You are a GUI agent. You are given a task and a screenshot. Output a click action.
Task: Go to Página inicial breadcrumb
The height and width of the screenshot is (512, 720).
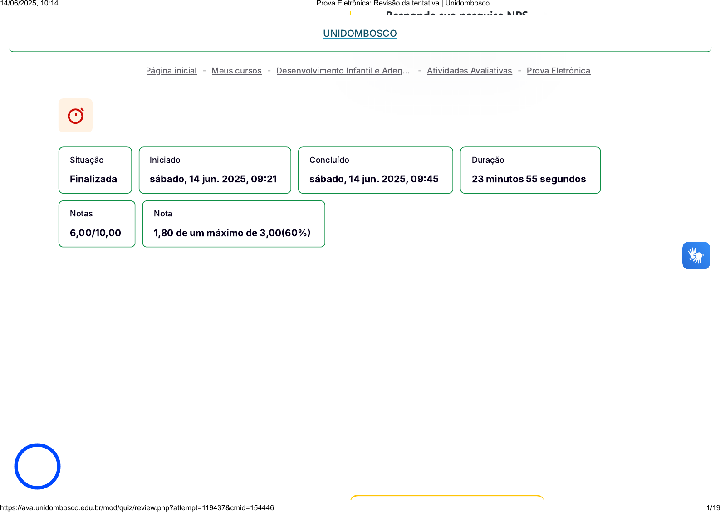click(171, 71)
